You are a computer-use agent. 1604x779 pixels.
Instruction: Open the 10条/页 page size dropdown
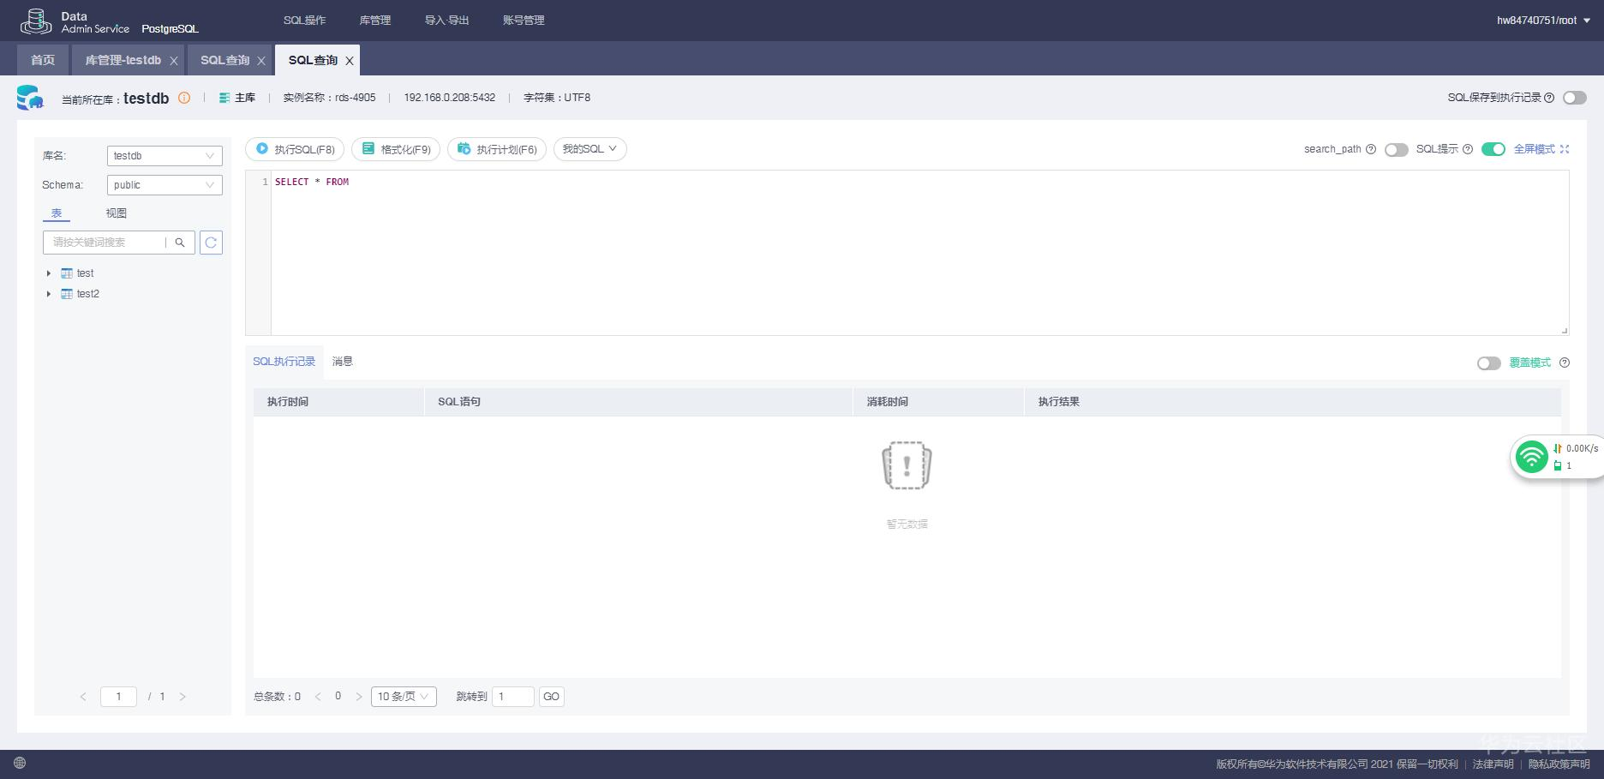click(x=404, y=697)
